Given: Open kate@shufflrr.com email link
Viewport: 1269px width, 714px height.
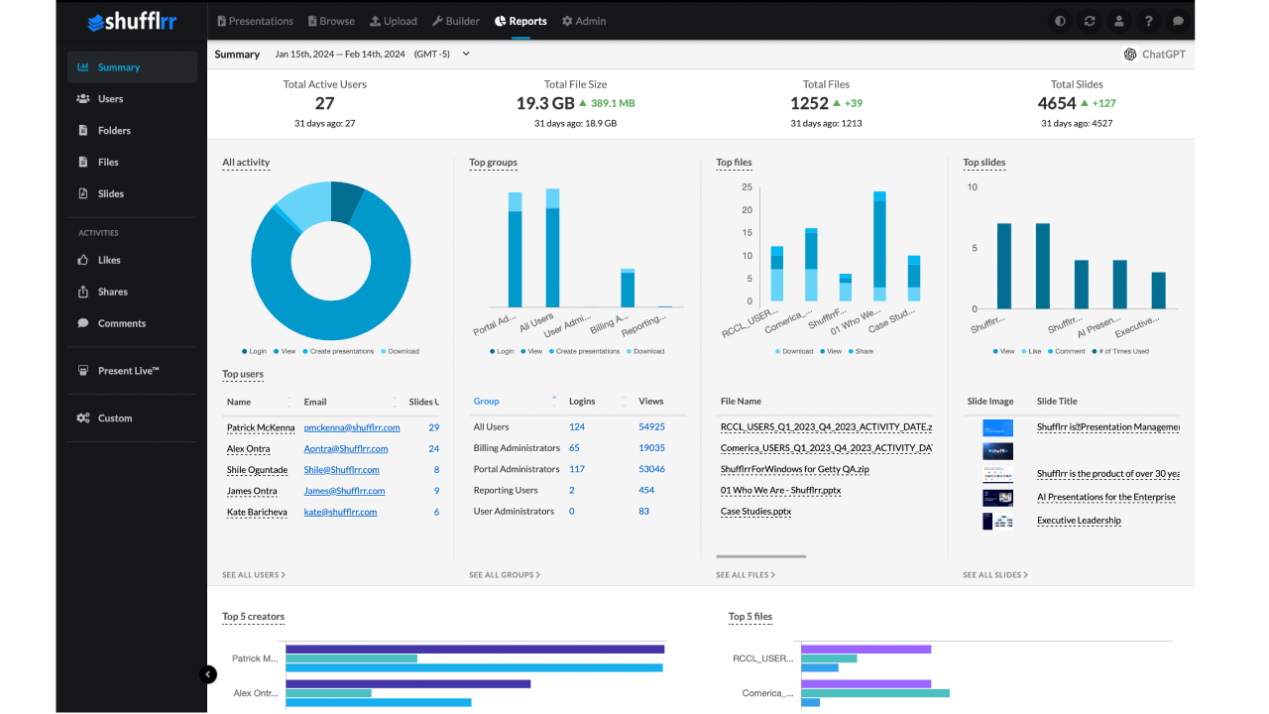Looking at the screenshot, I should tap(341, 512).
